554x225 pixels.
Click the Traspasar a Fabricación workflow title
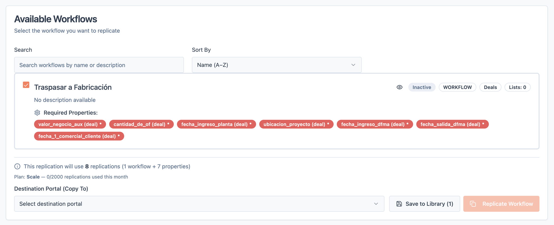pyautogui.click(x=73, y=87)
